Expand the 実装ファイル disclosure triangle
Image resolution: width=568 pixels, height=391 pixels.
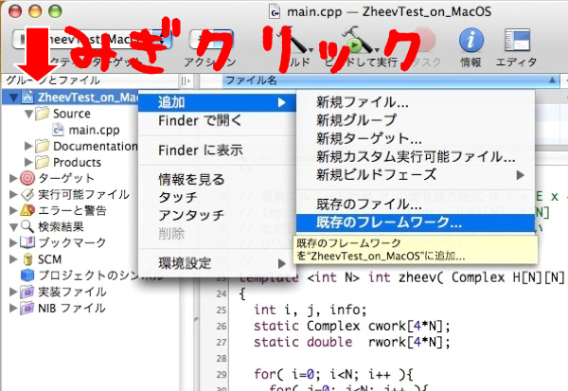click(x=13, y=292)
